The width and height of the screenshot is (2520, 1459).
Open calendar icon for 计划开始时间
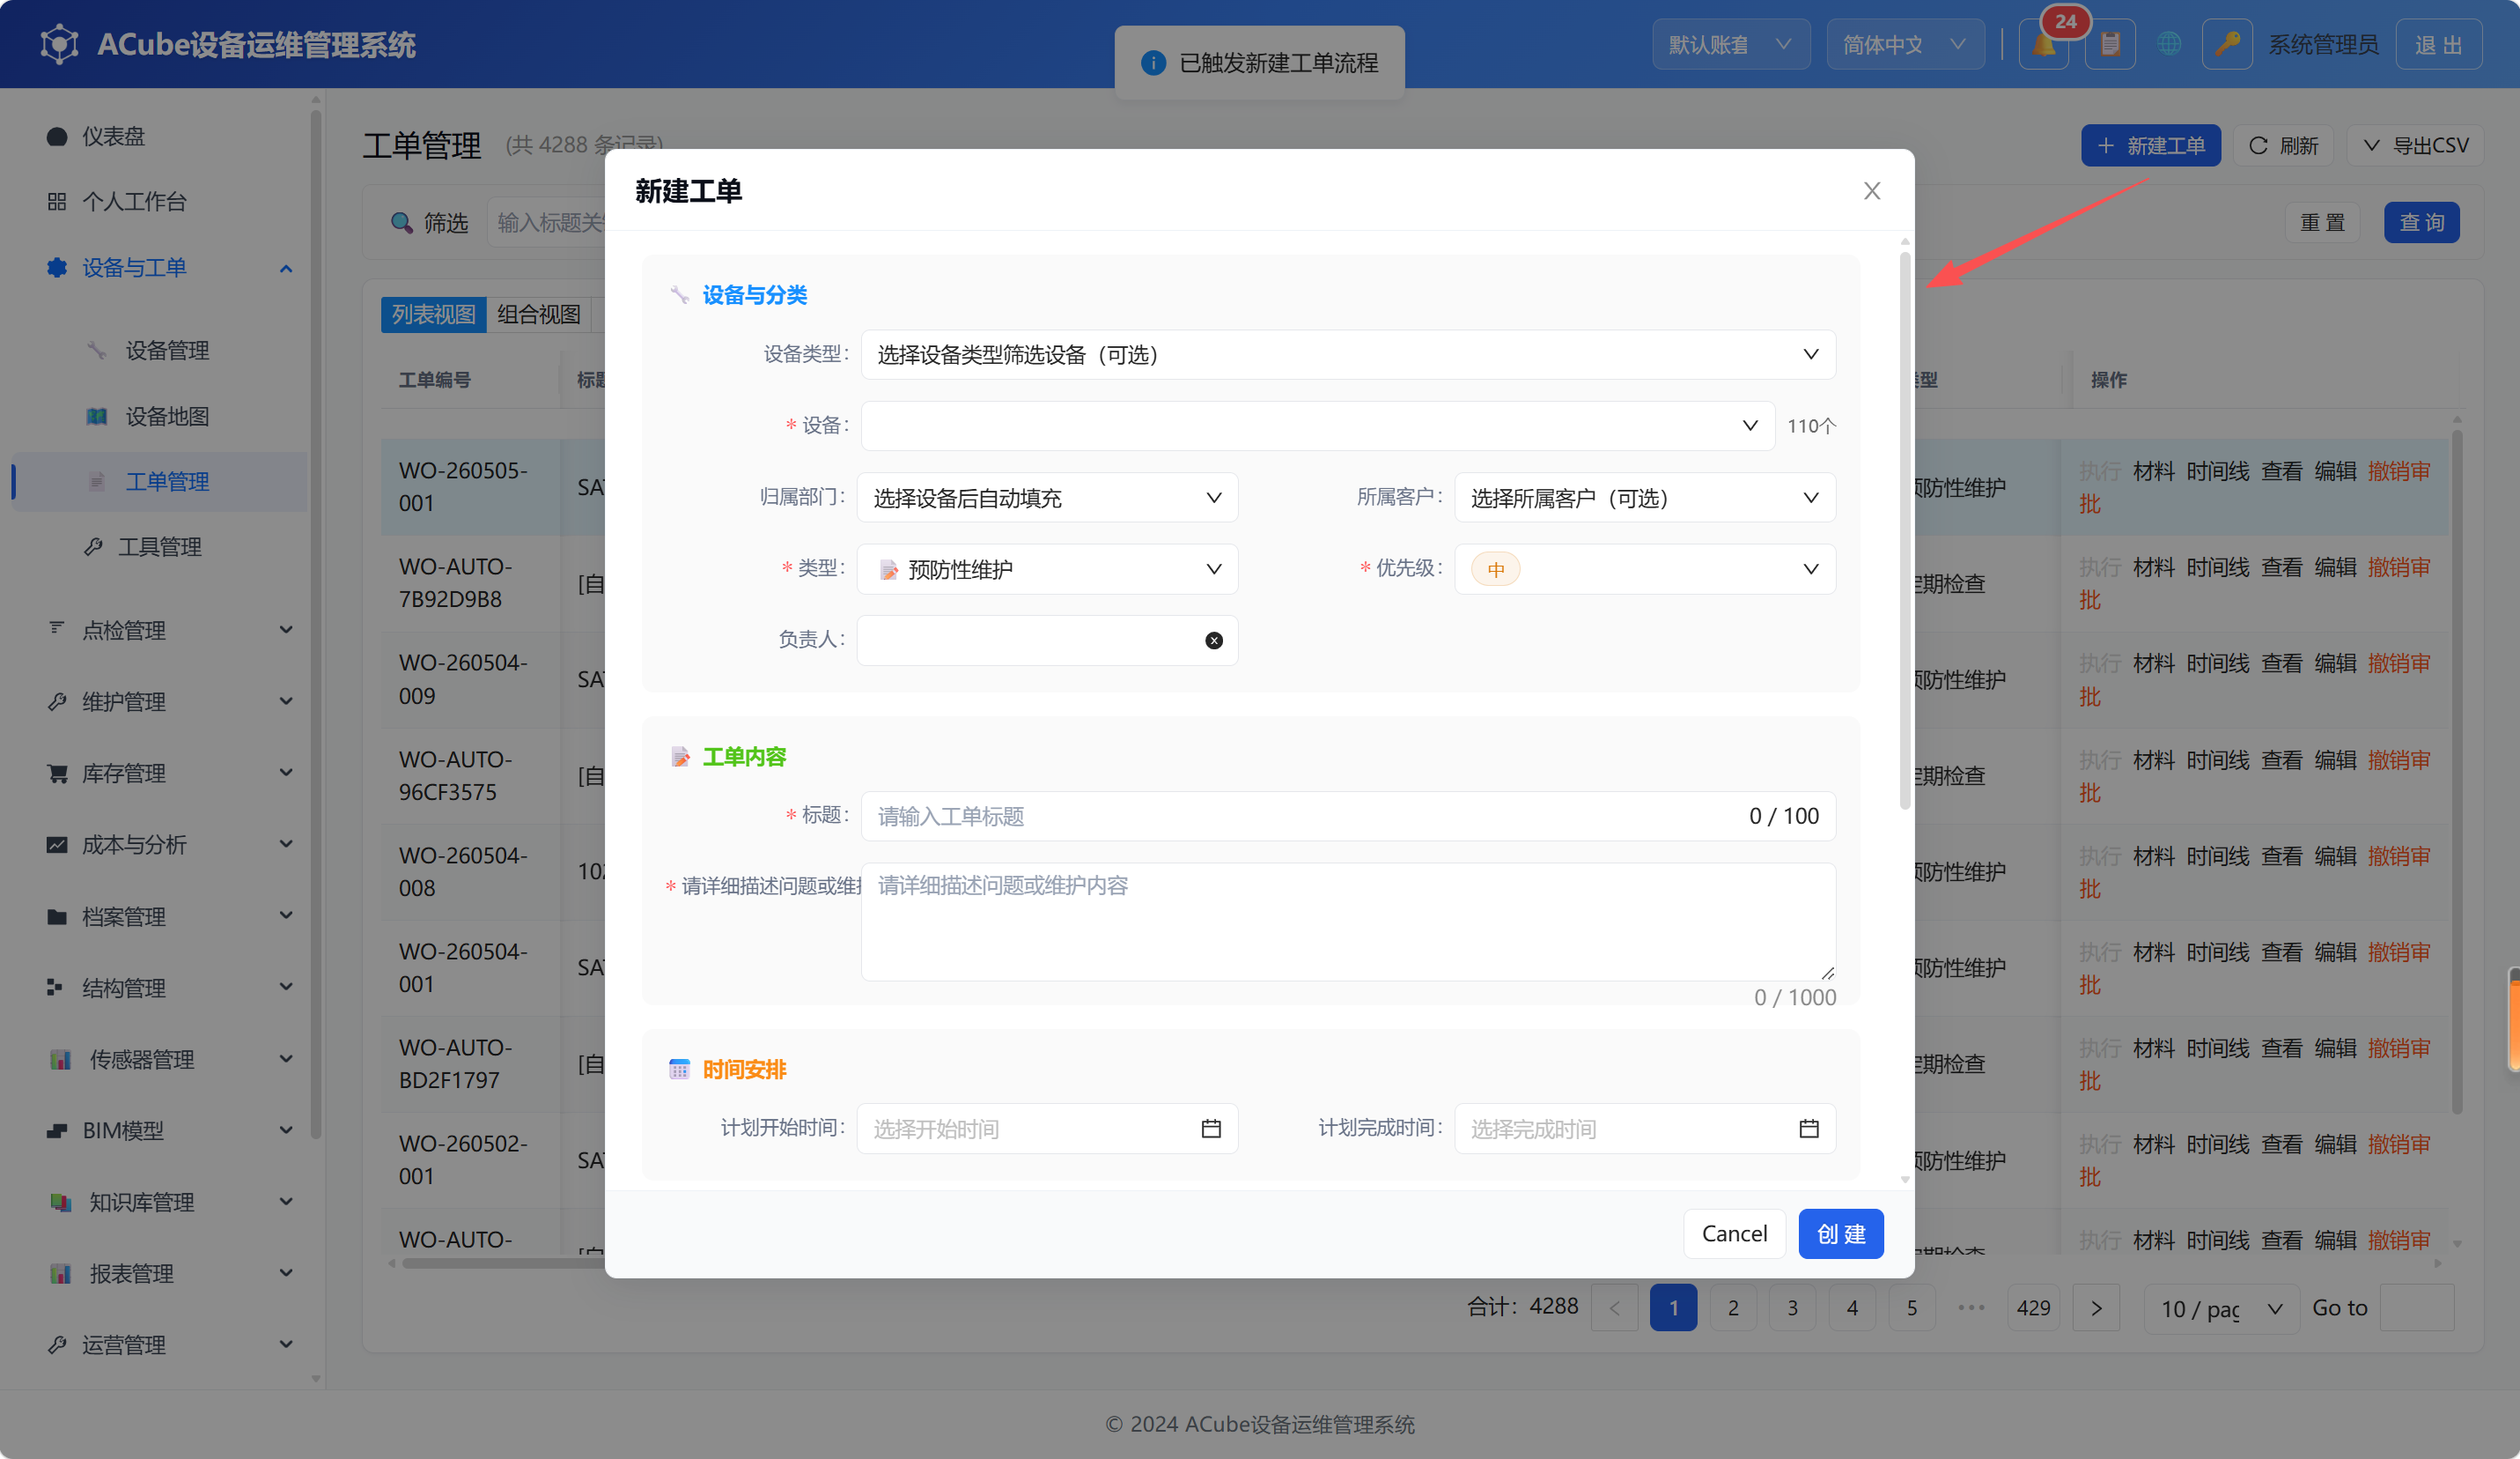(1211, 1129)
